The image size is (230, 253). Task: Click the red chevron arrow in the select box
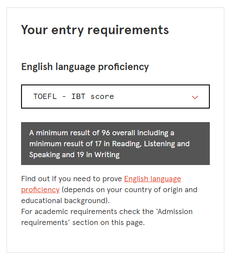tap(195, 97)
